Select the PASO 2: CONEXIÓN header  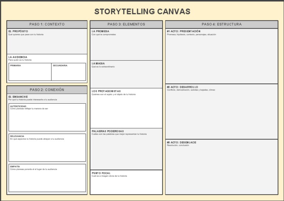point(47,90)
